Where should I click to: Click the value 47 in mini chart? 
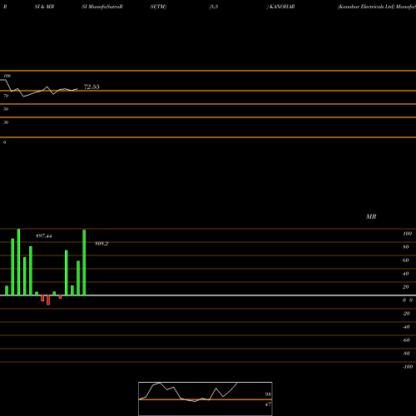(268, 404)
